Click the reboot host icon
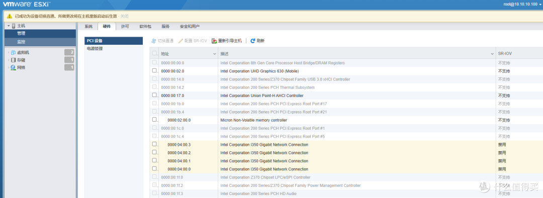This screenshot has width=543, height=198. tap(214, 41)
